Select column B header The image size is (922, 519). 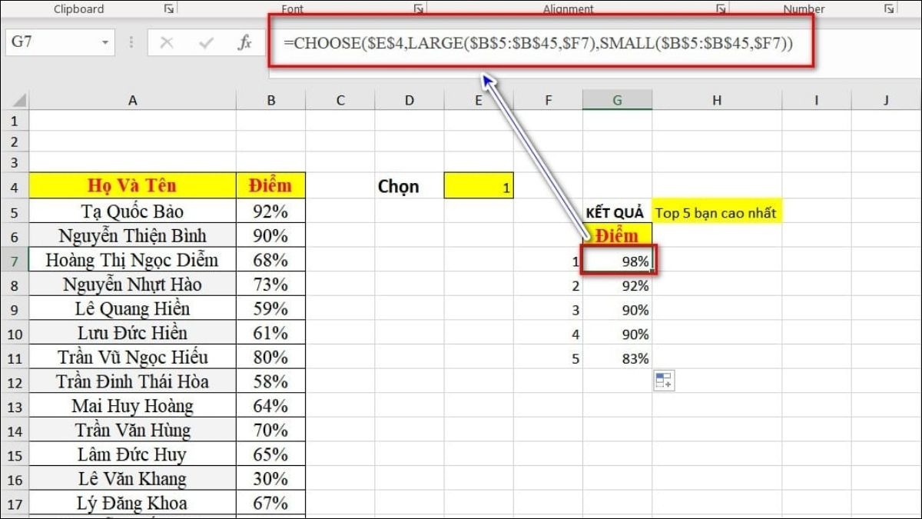270,100
